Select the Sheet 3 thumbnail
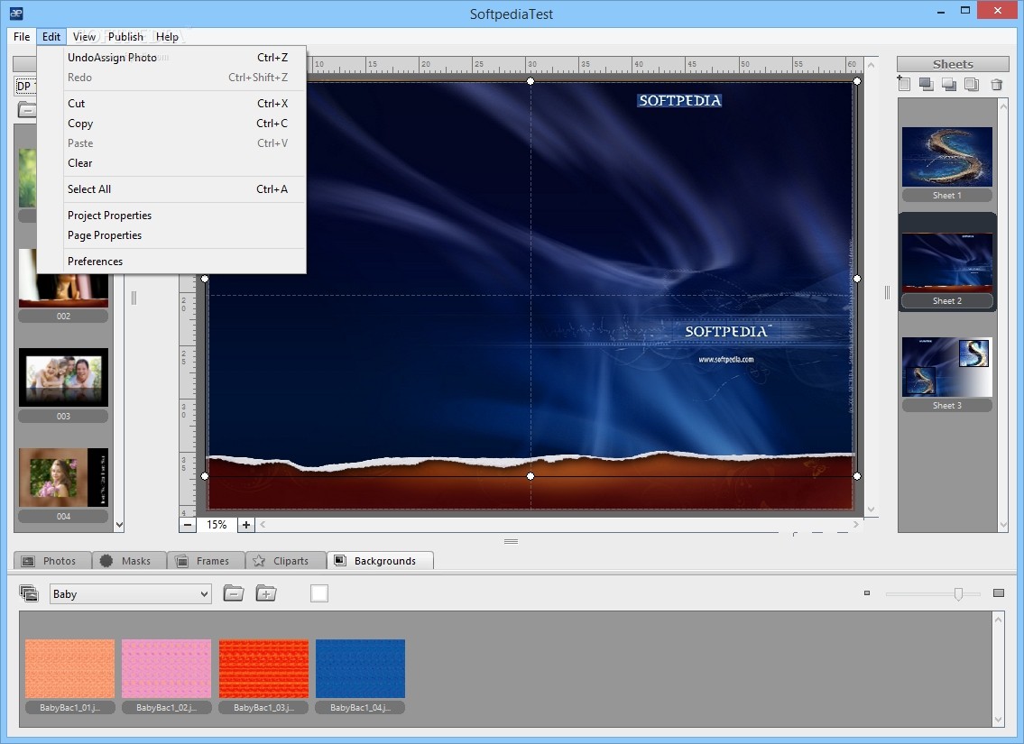 (x=947, y=367)
